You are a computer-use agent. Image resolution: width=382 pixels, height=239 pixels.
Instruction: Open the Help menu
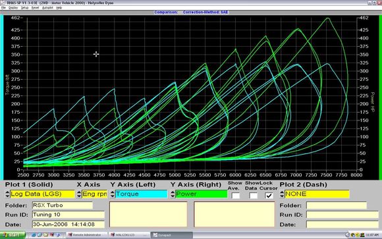pos(59,8)
